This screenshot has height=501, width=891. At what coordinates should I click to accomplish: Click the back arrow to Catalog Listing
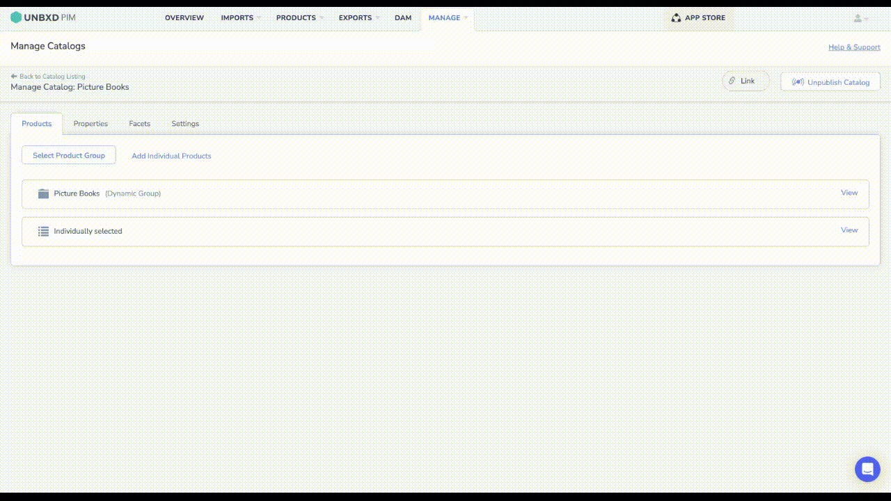[x=14, y=77]
